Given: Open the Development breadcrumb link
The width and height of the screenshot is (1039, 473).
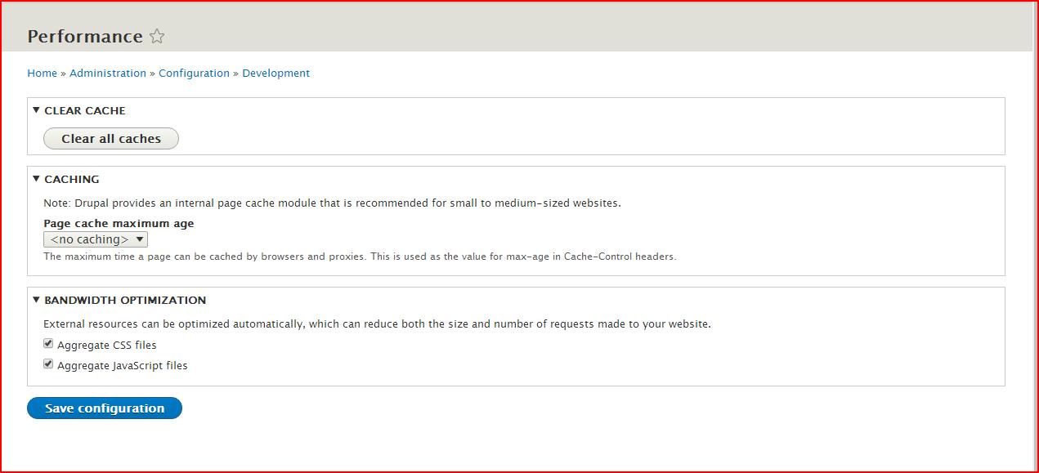Looking at the screenshot, I should click(275, 73).
